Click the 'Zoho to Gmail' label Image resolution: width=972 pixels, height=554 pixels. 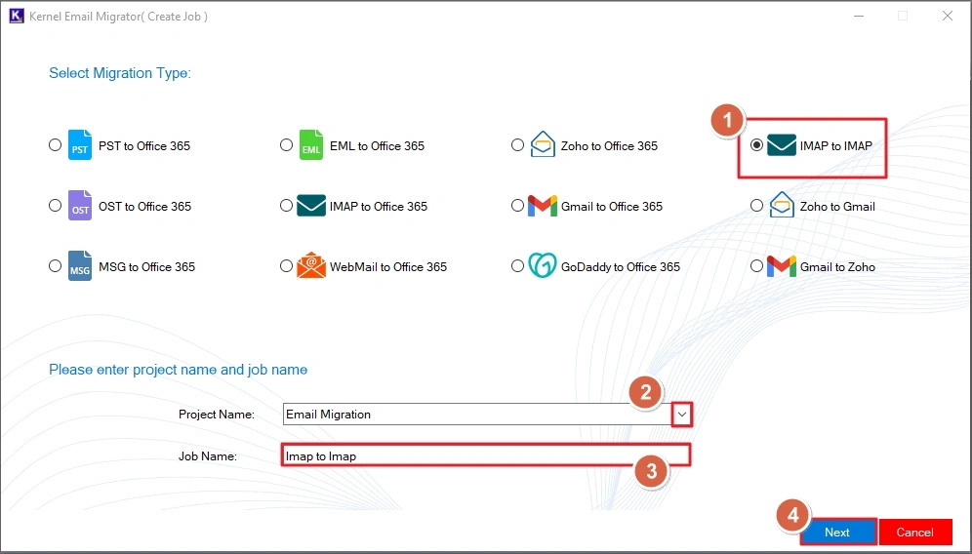837,207
